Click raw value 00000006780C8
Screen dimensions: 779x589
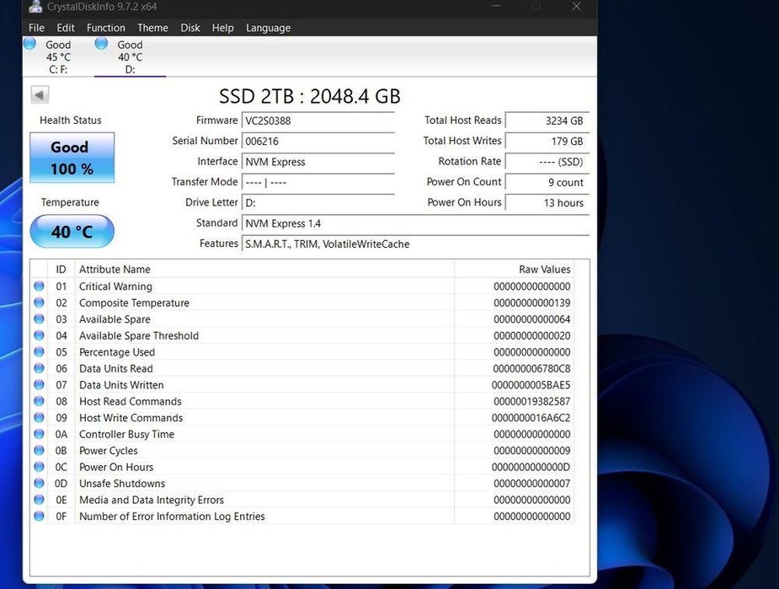[x=531, y=368]
